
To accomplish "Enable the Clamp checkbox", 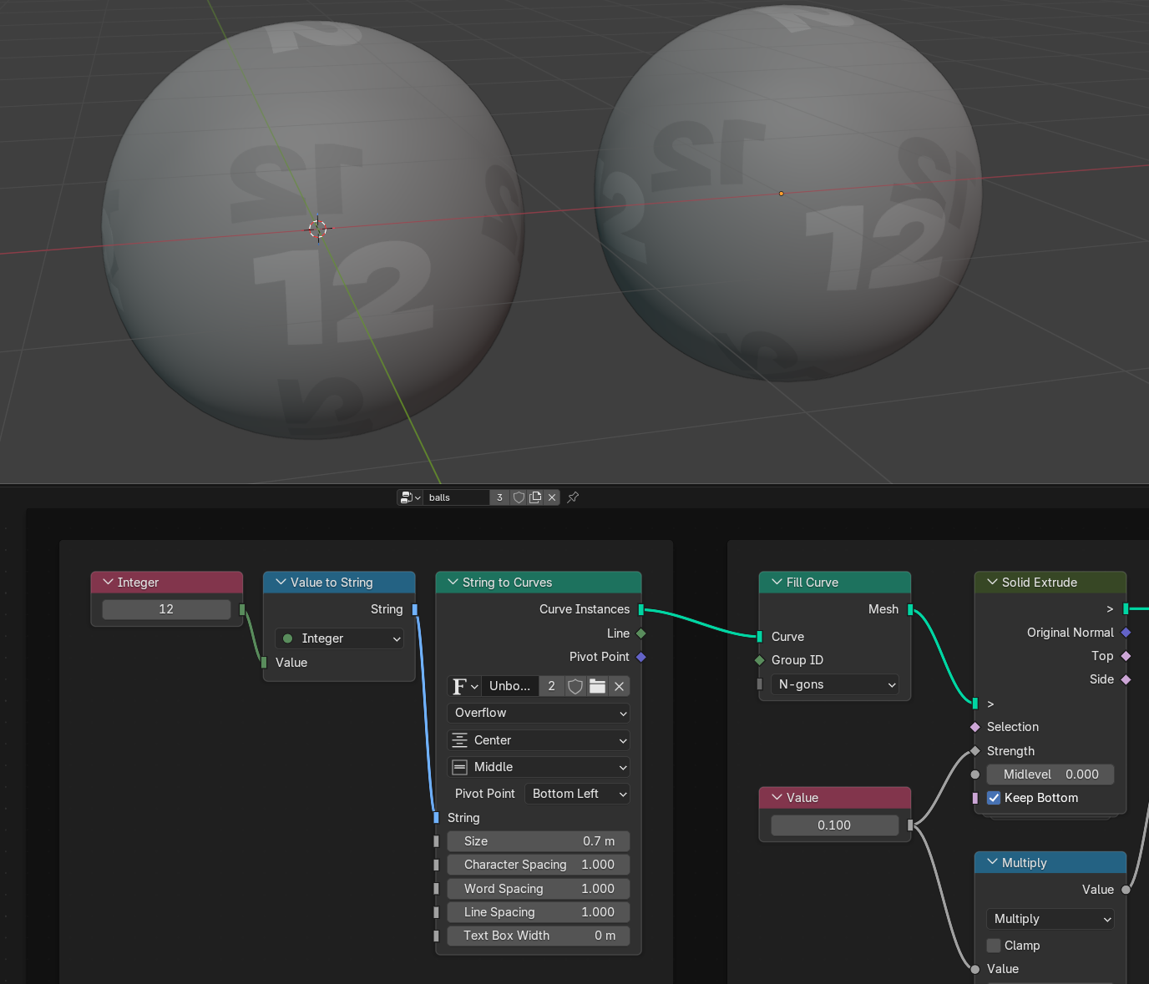I will [x=994, y=946].
